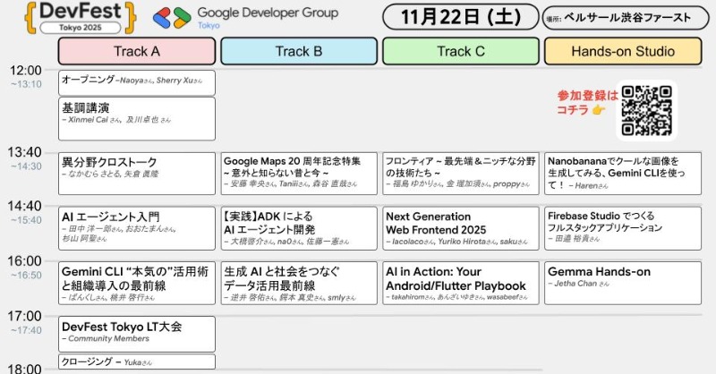
Task: Select the Track C header
Action: coord(461,51)
